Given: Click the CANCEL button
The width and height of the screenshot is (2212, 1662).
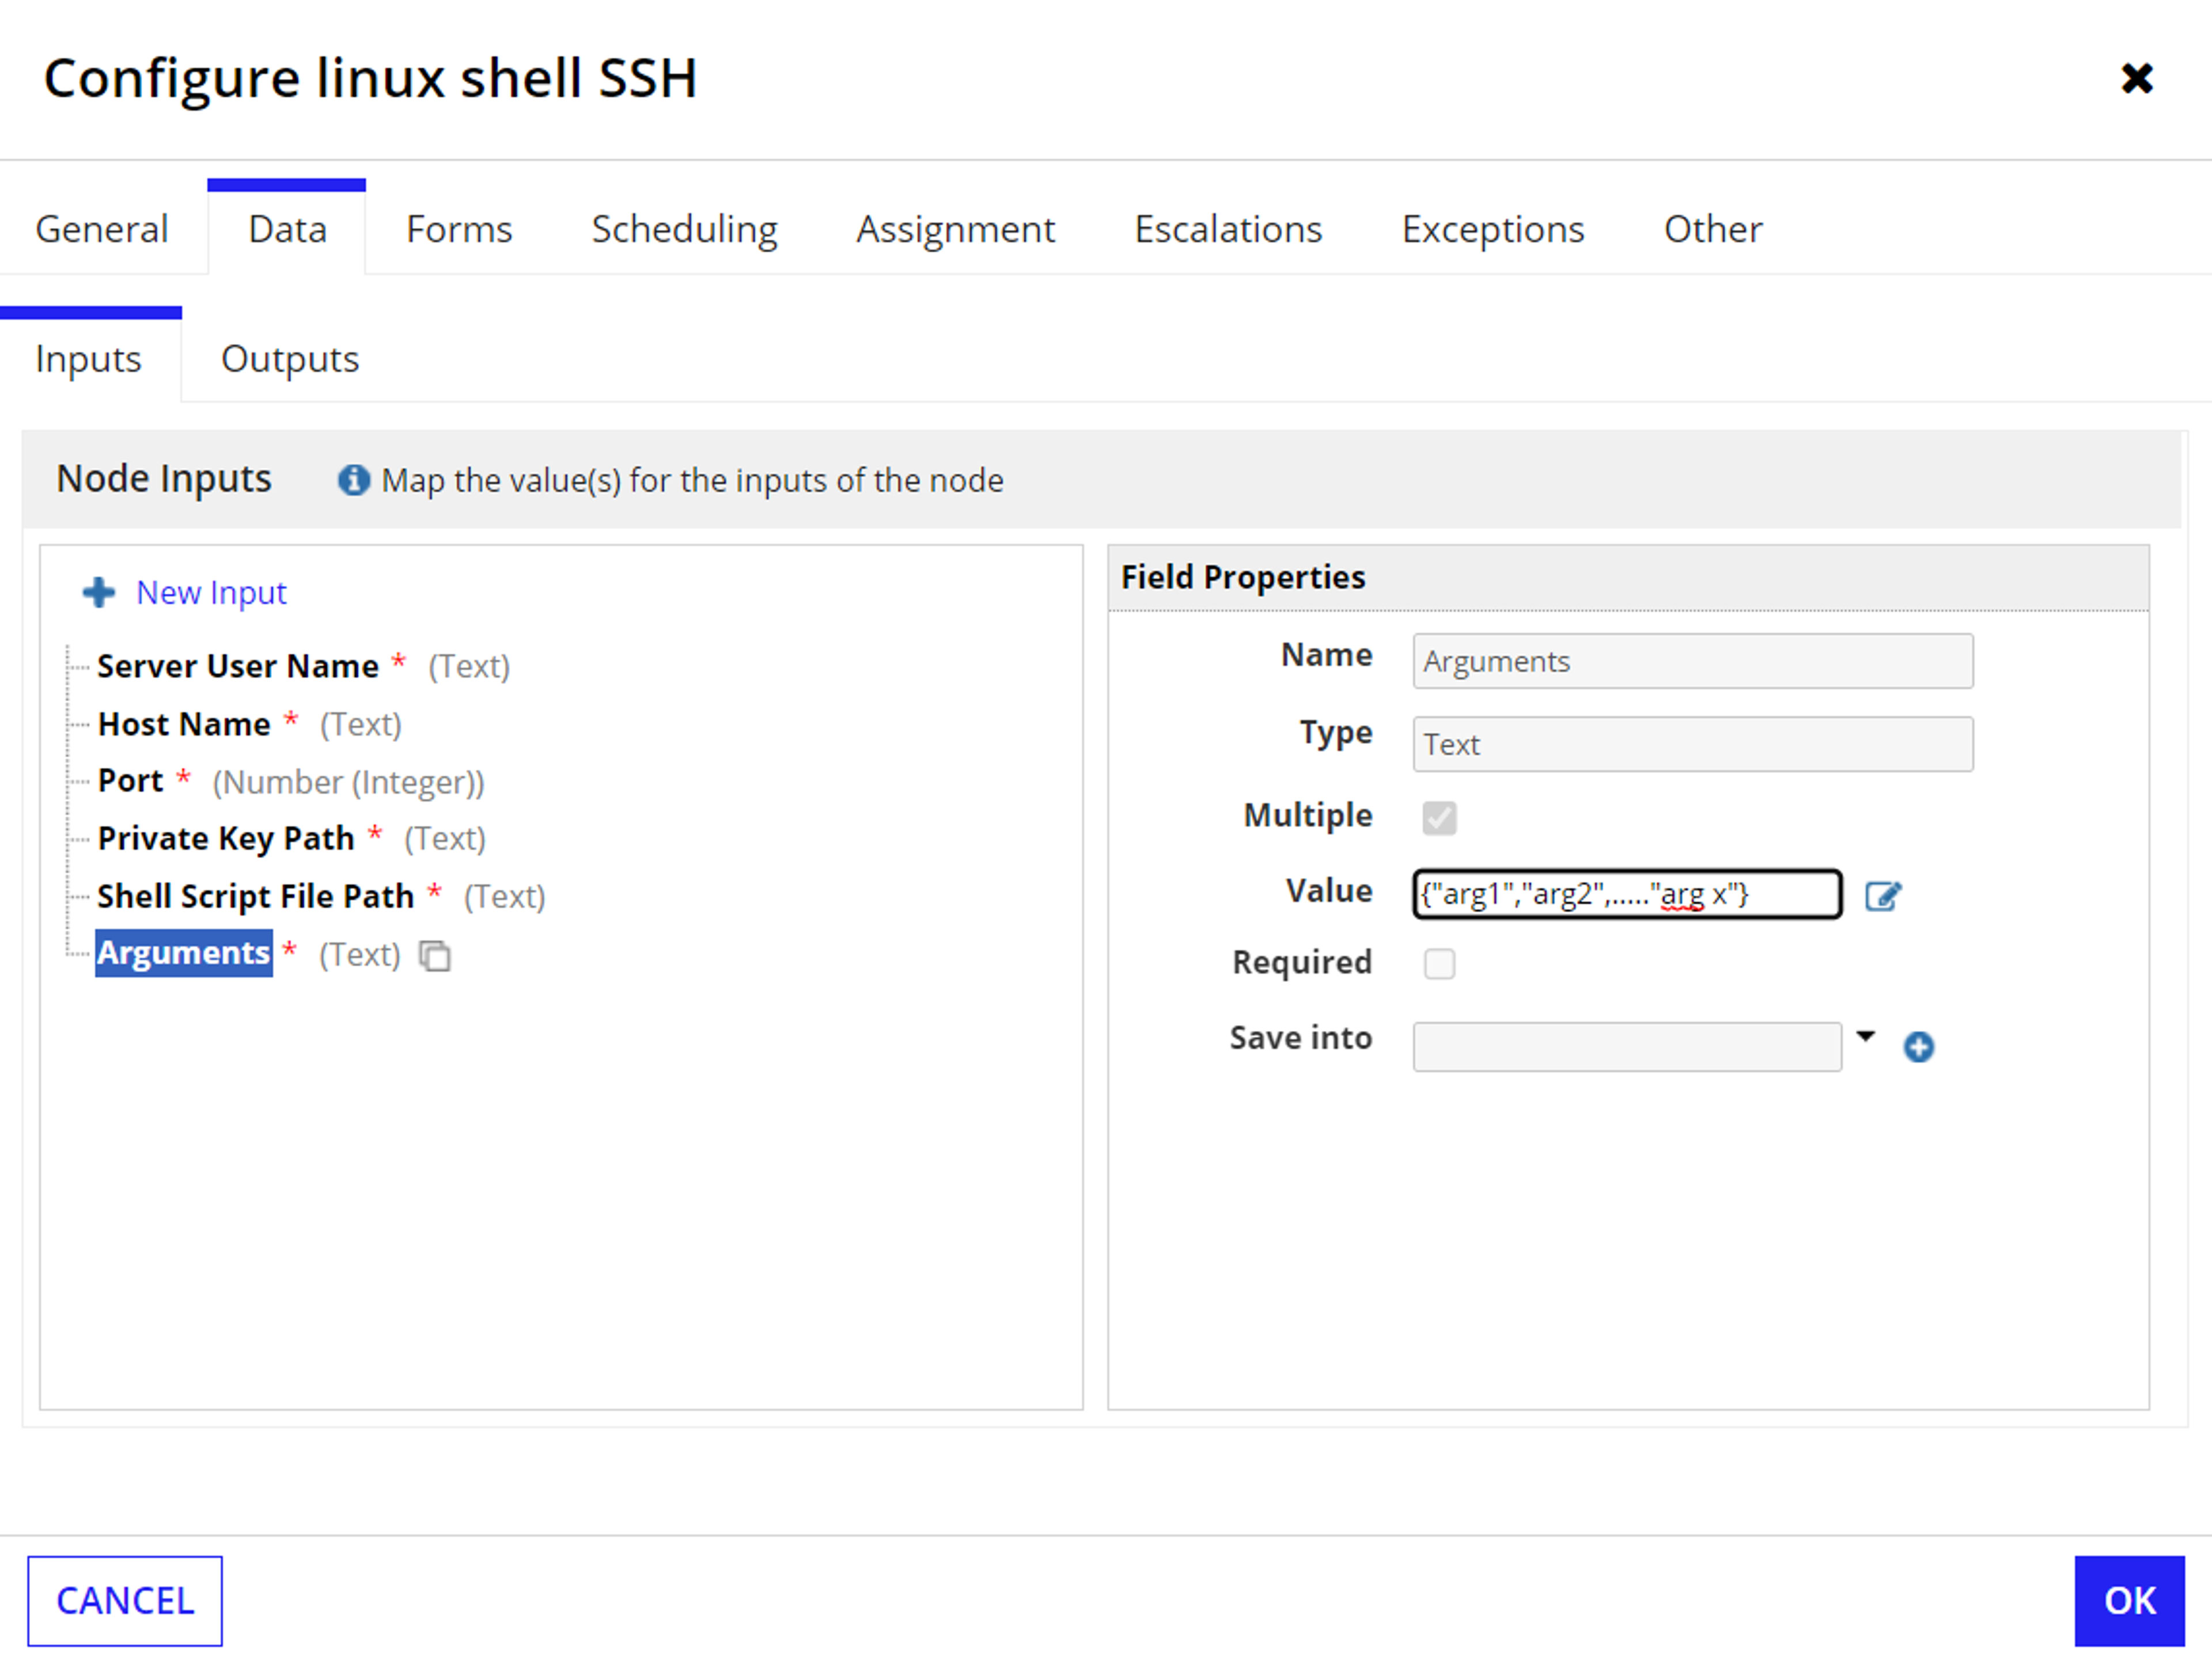Looking at the screenshot, I should click(125, 1600).
